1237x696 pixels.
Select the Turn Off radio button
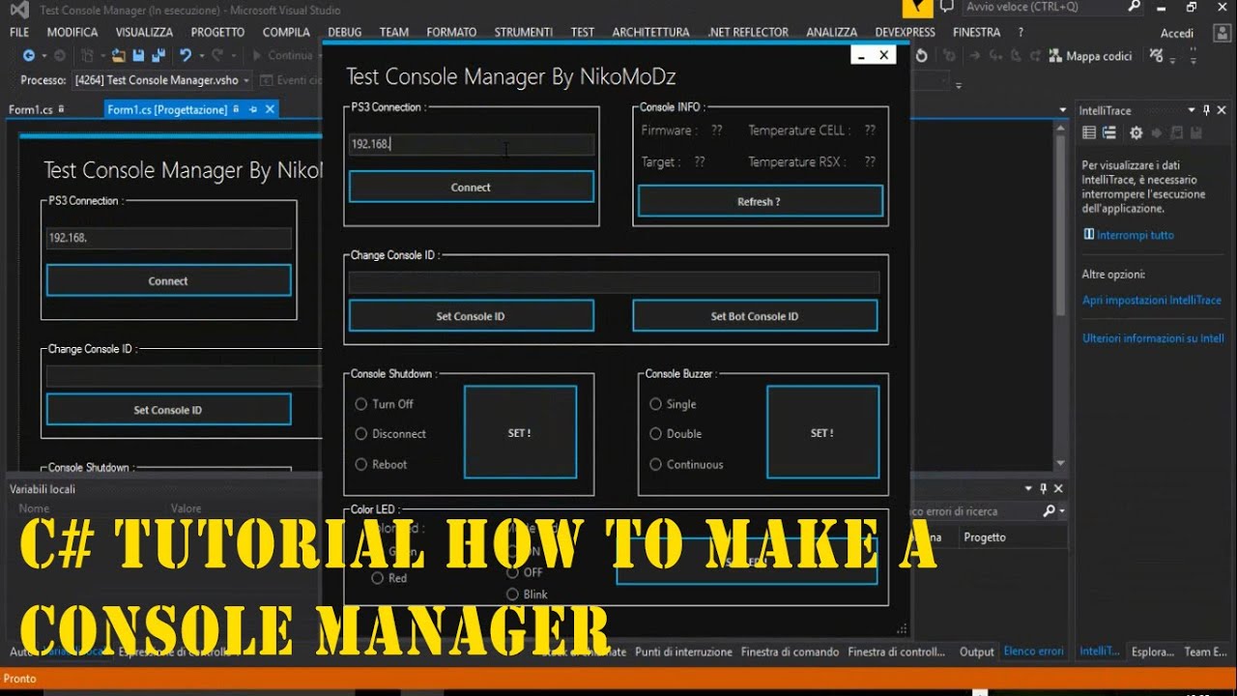point(361,404)
